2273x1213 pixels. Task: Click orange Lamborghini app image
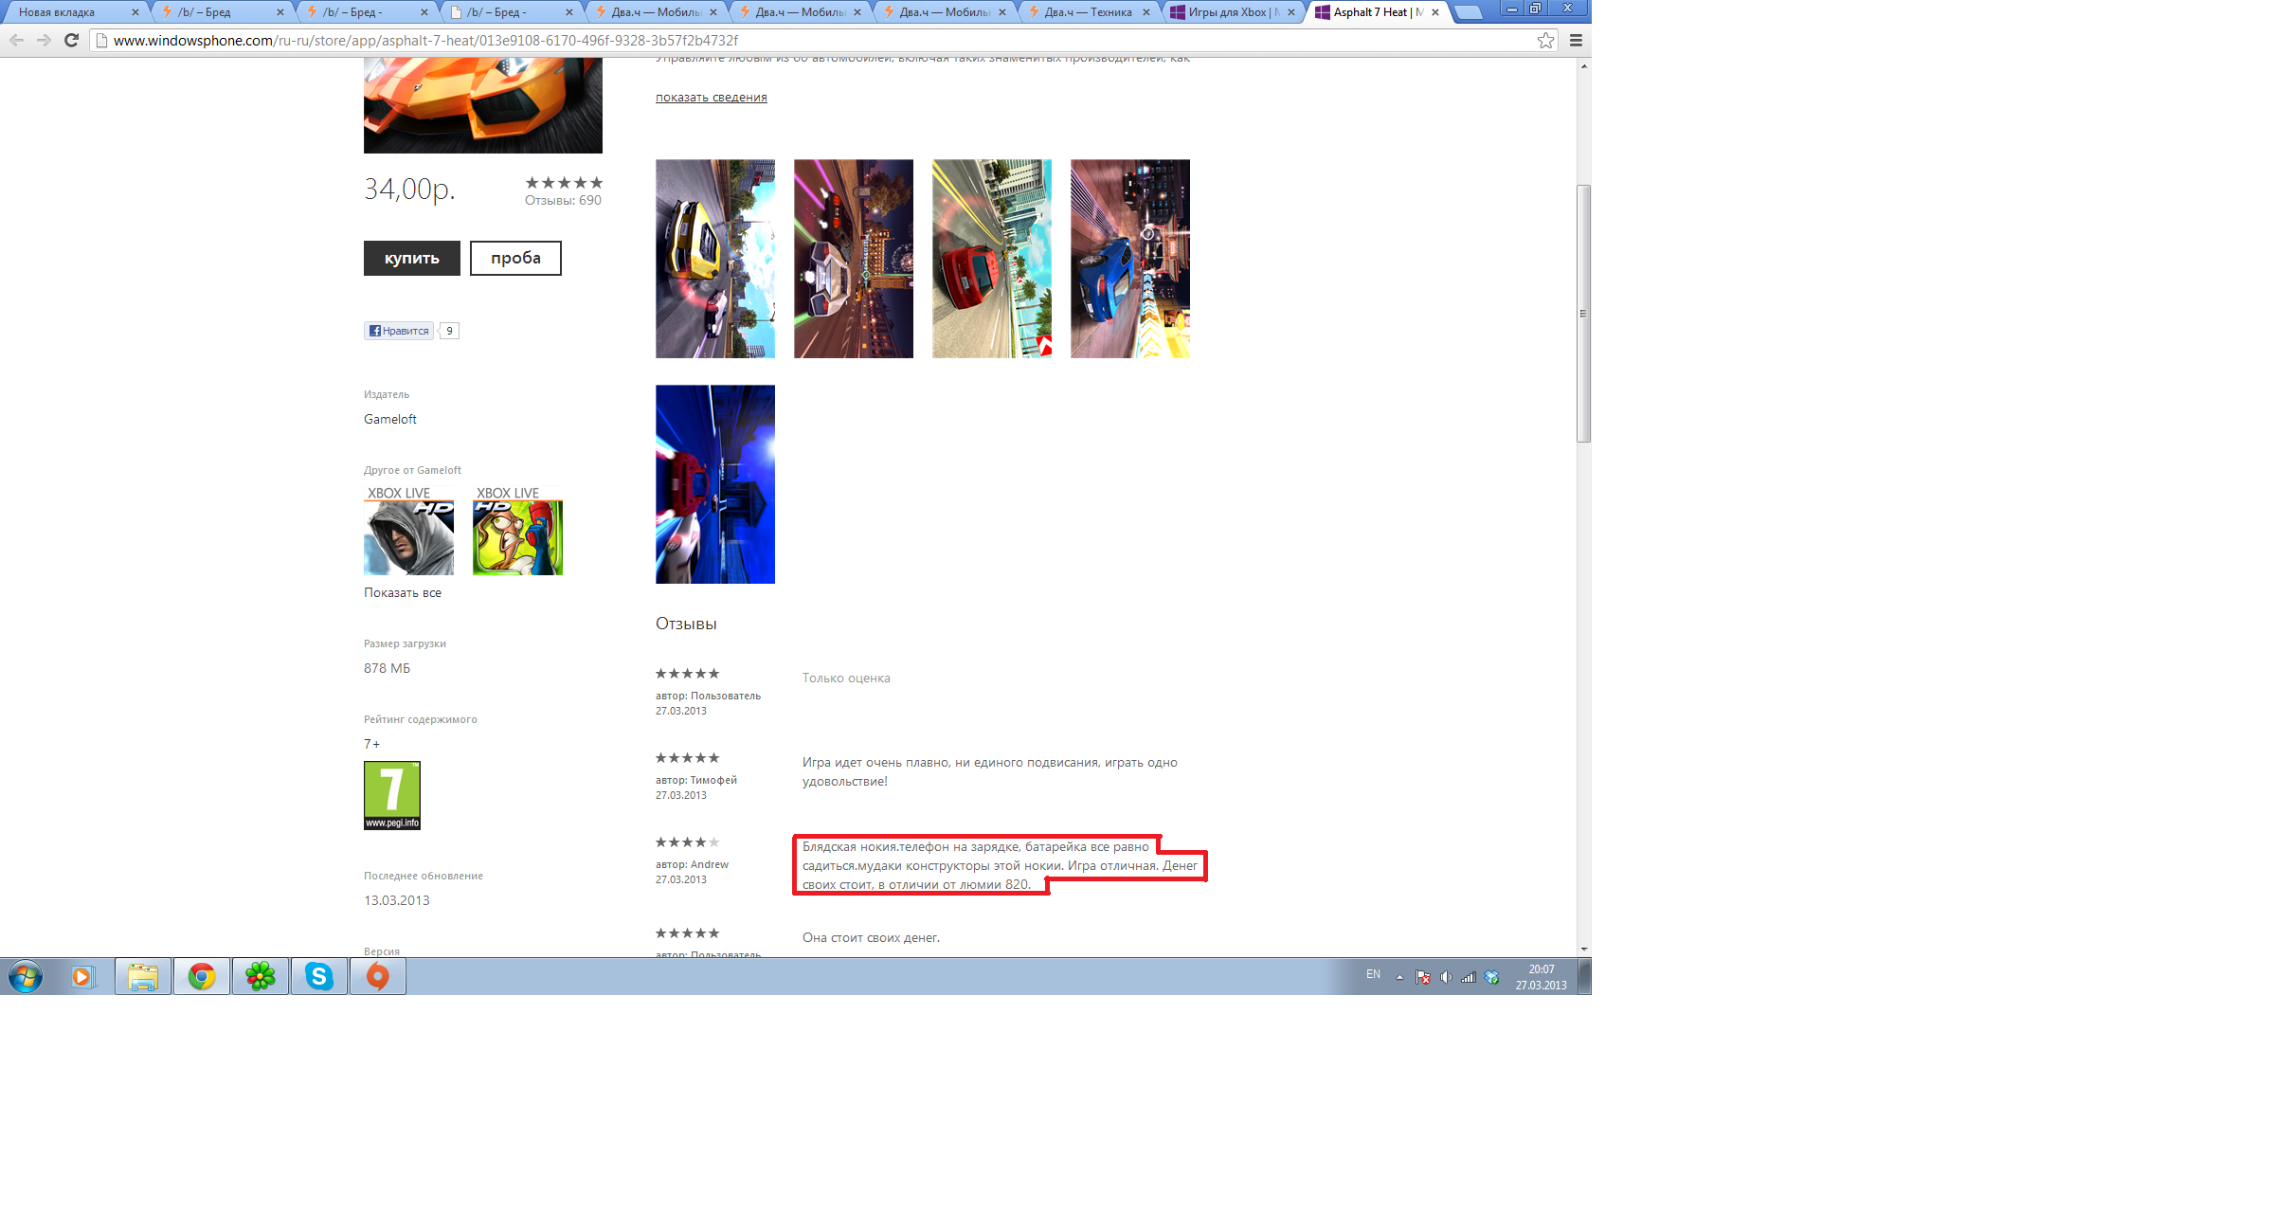coord(483,105)
